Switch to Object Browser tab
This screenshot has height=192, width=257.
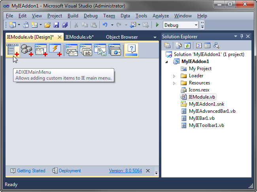click(122, 37)
